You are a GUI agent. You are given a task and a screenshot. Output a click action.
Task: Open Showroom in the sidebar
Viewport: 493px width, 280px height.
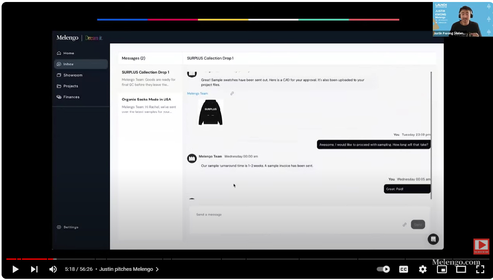[81, 75]
